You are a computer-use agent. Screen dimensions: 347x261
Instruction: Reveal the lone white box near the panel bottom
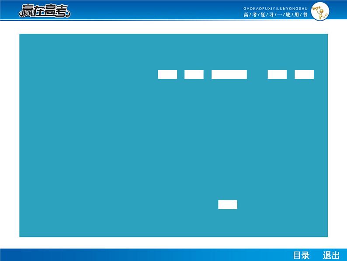pos(228,205)
